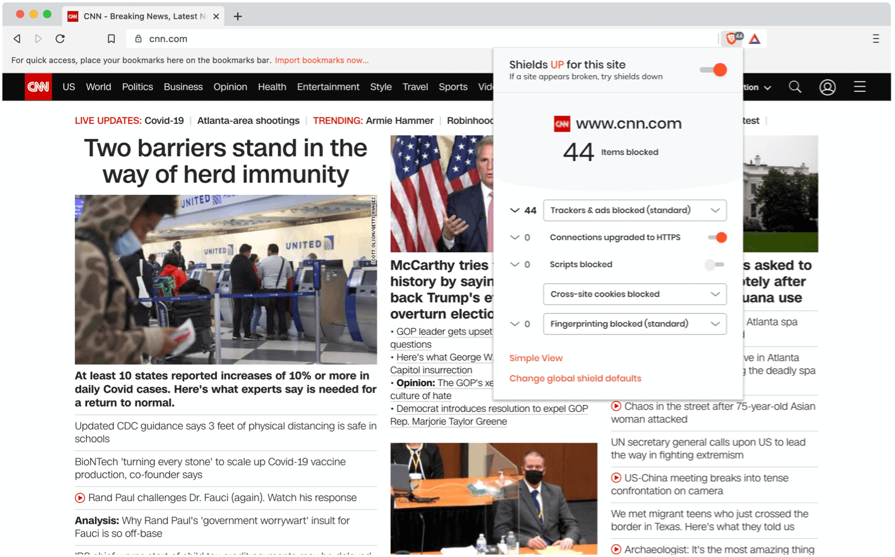
Task: Toggle Shields for this site off
Action: coord(714,70)
